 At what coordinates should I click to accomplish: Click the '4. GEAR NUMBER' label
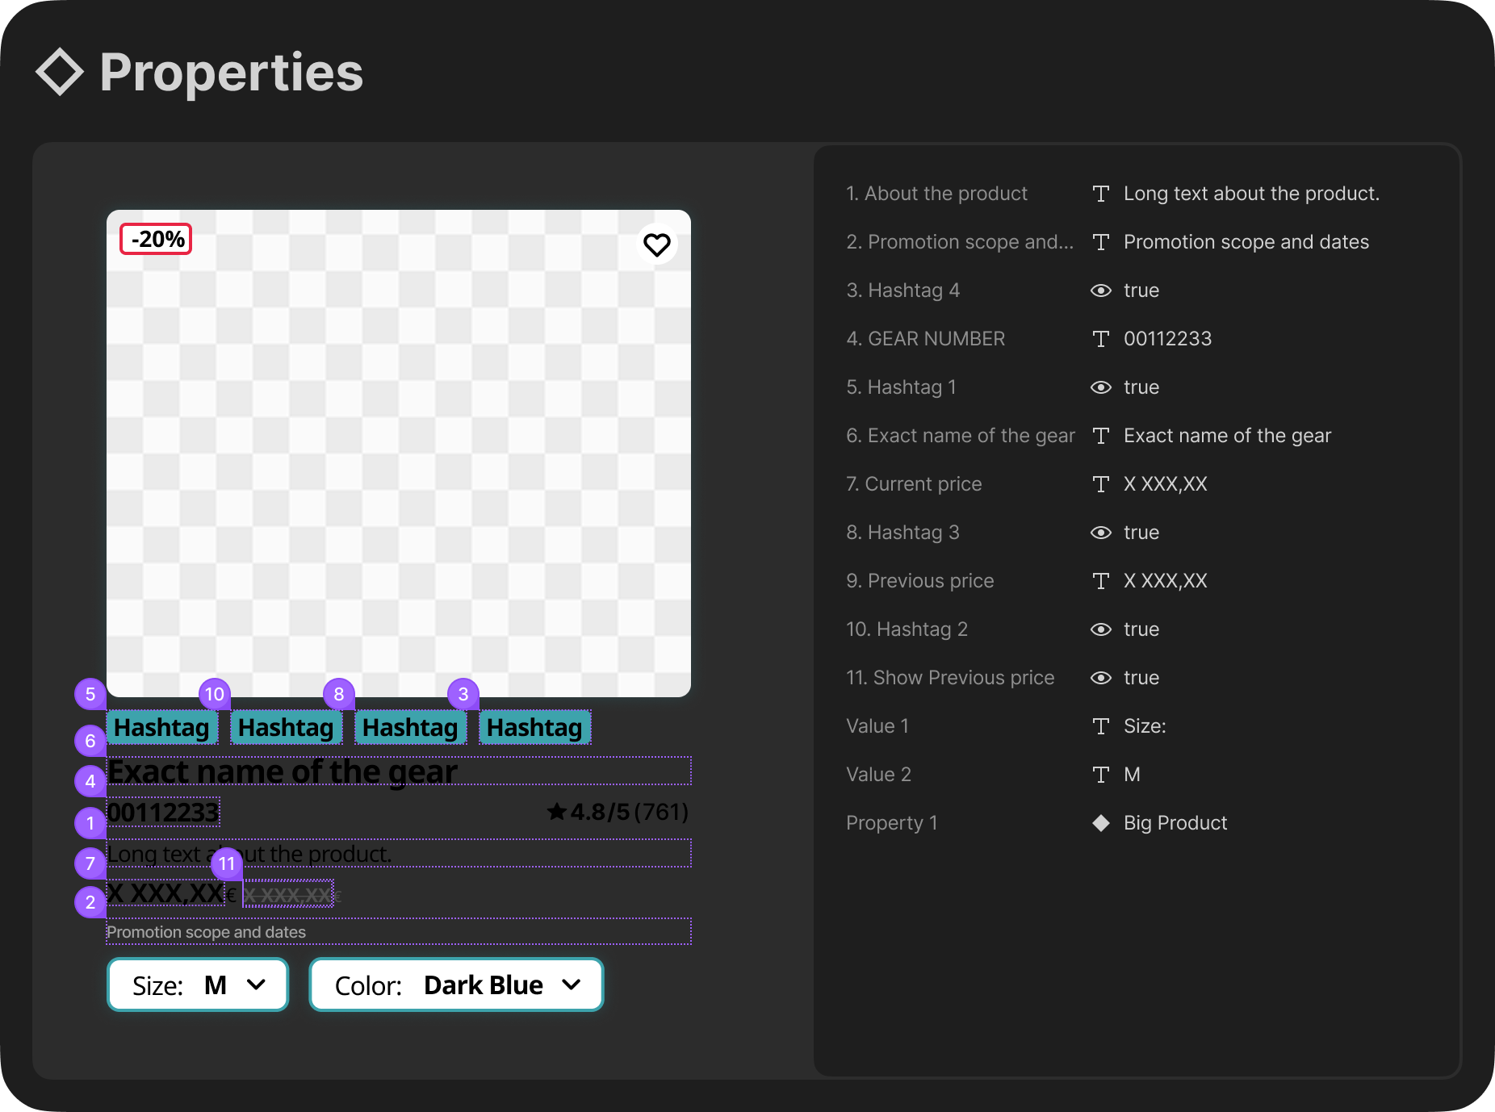click(x=925, y=339)
